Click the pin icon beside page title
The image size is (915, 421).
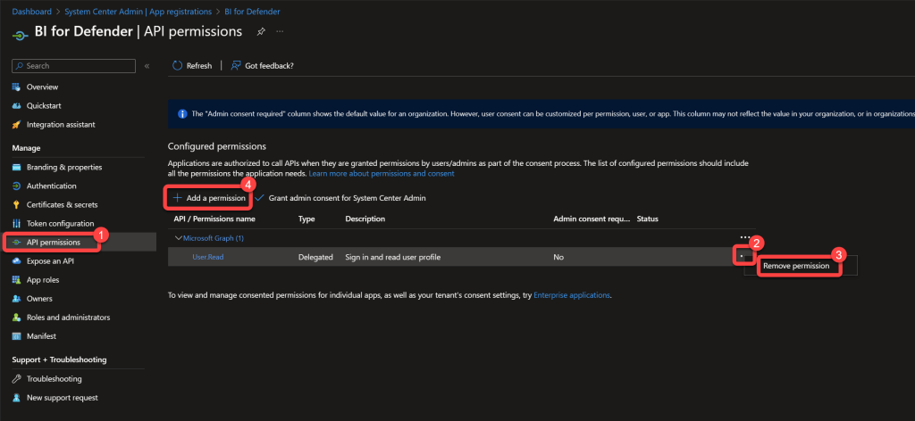click(x=261, y=32)
